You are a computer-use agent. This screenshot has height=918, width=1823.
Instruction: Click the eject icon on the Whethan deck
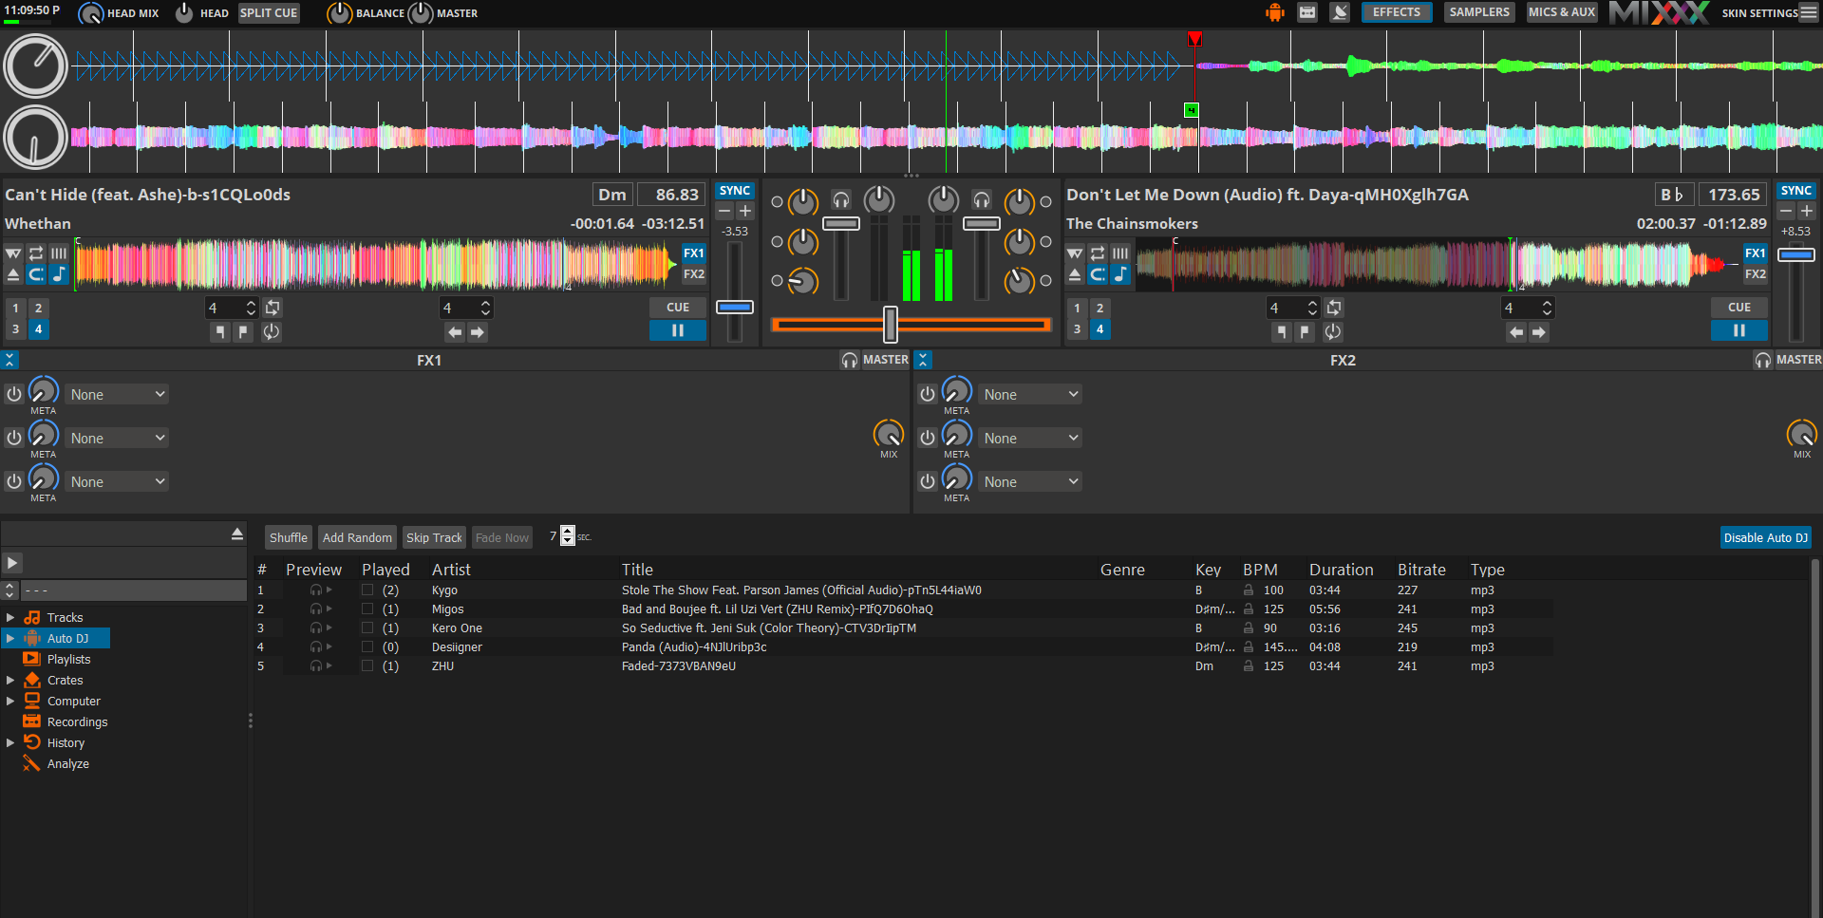coord(13,274)
